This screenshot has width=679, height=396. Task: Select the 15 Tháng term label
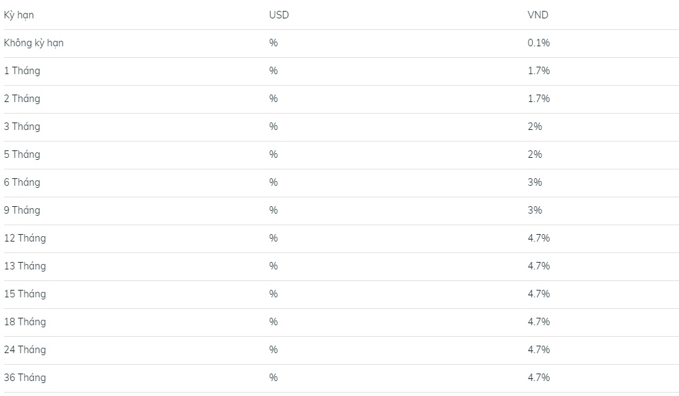(x=25, y=294)
